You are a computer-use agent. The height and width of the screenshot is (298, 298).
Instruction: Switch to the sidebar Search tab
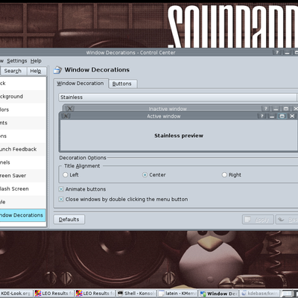13,71
